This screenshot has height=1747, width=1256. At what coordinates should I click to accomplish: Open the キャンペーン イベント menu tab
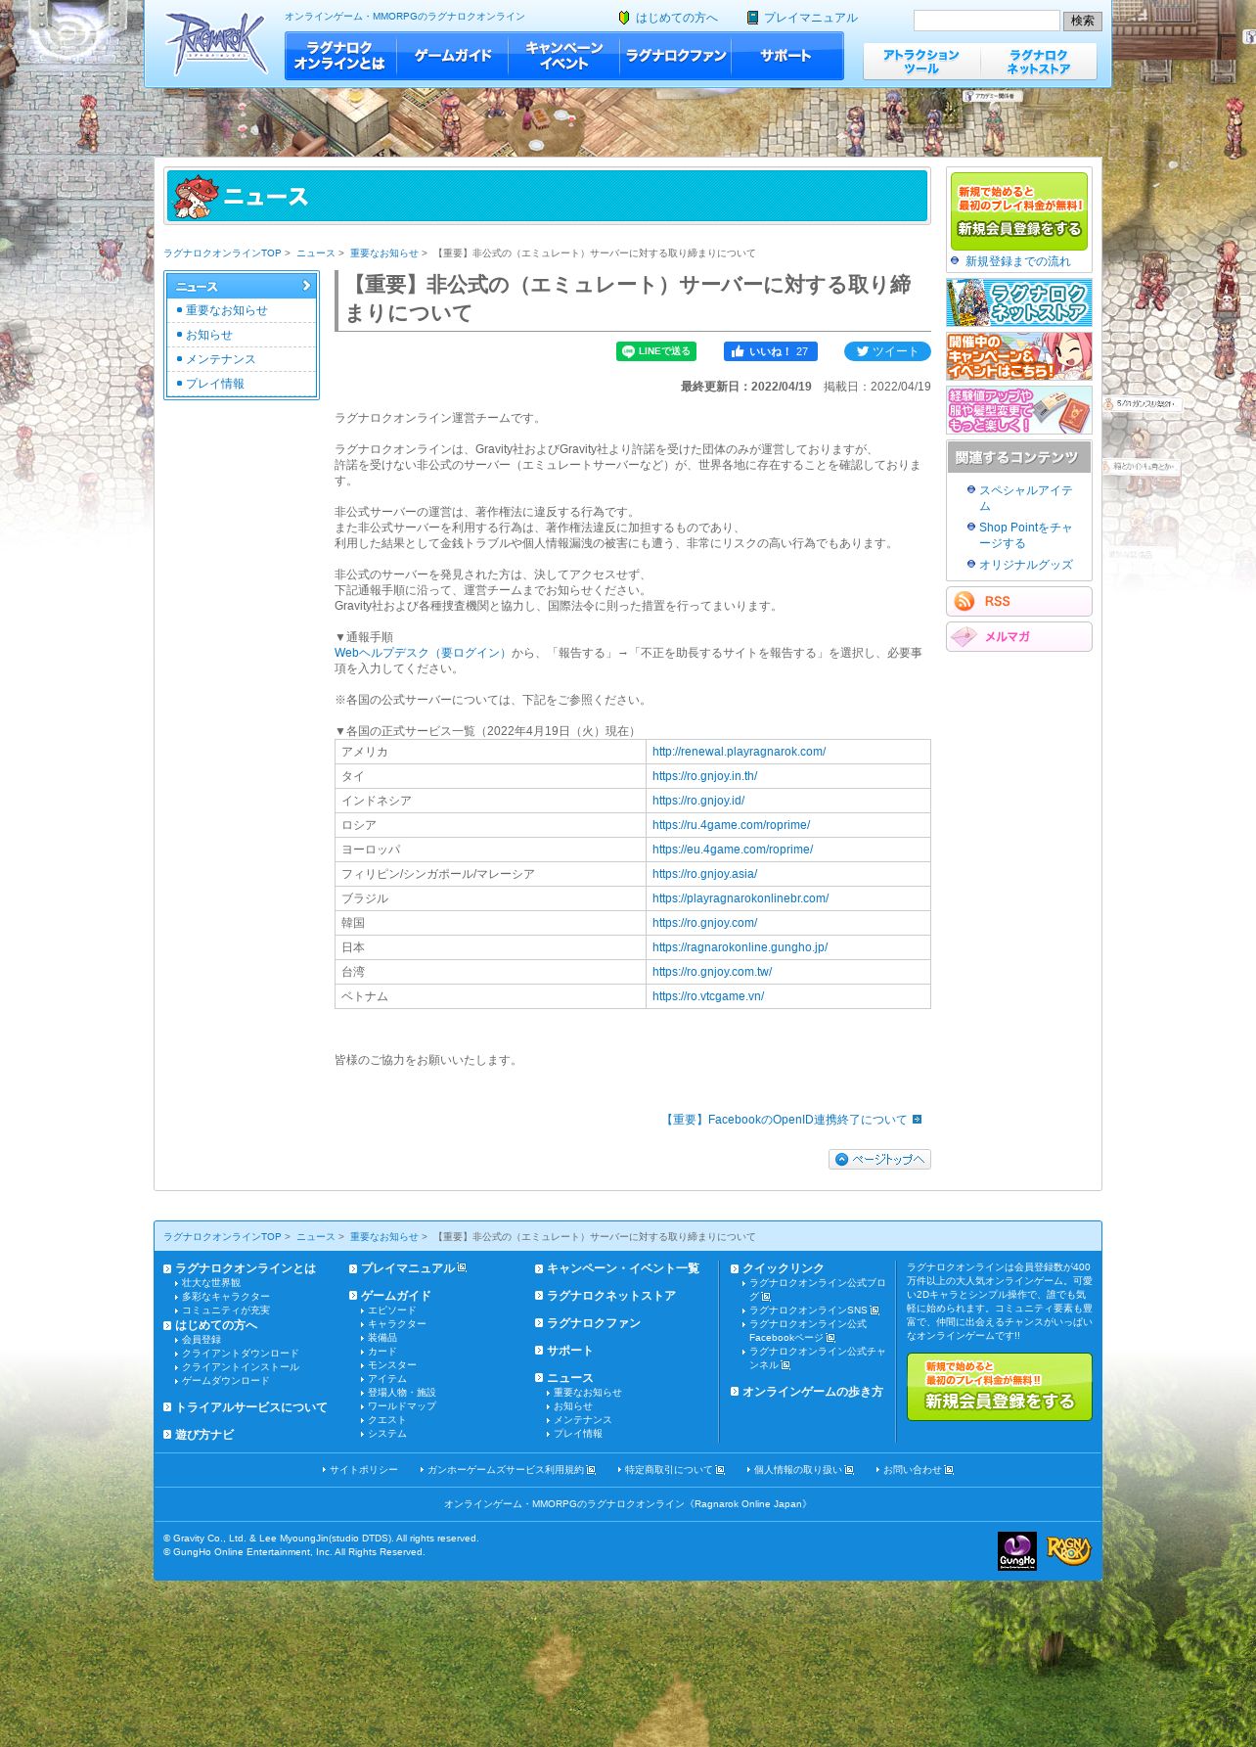pos(563,56)
